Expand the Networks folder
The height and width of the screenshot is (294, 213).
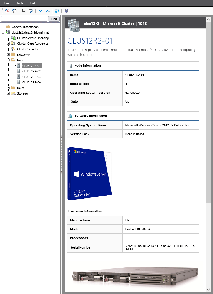(8, 55)
